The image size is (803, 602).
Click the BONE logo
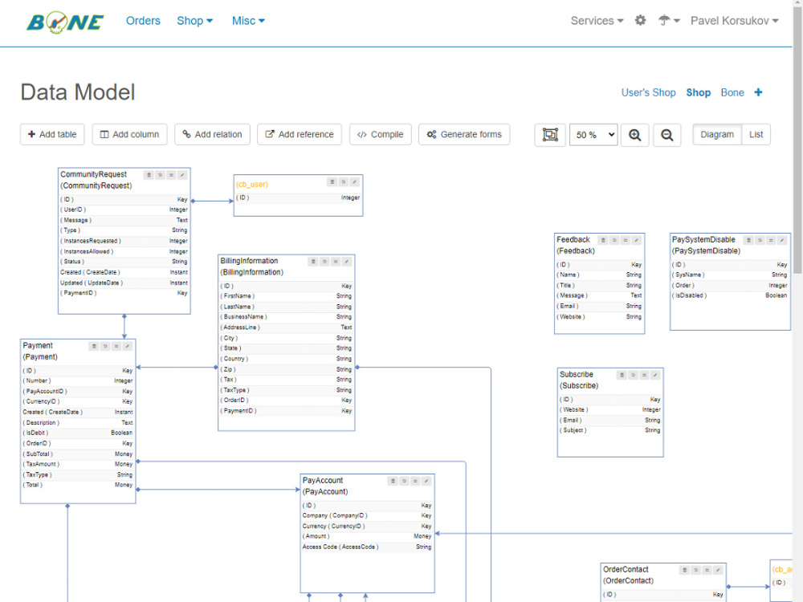(65, 22)
